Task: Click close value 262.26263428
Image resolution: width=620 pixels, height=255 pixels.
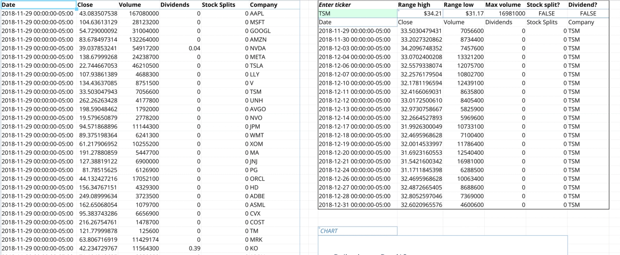Action: (97, 100)
